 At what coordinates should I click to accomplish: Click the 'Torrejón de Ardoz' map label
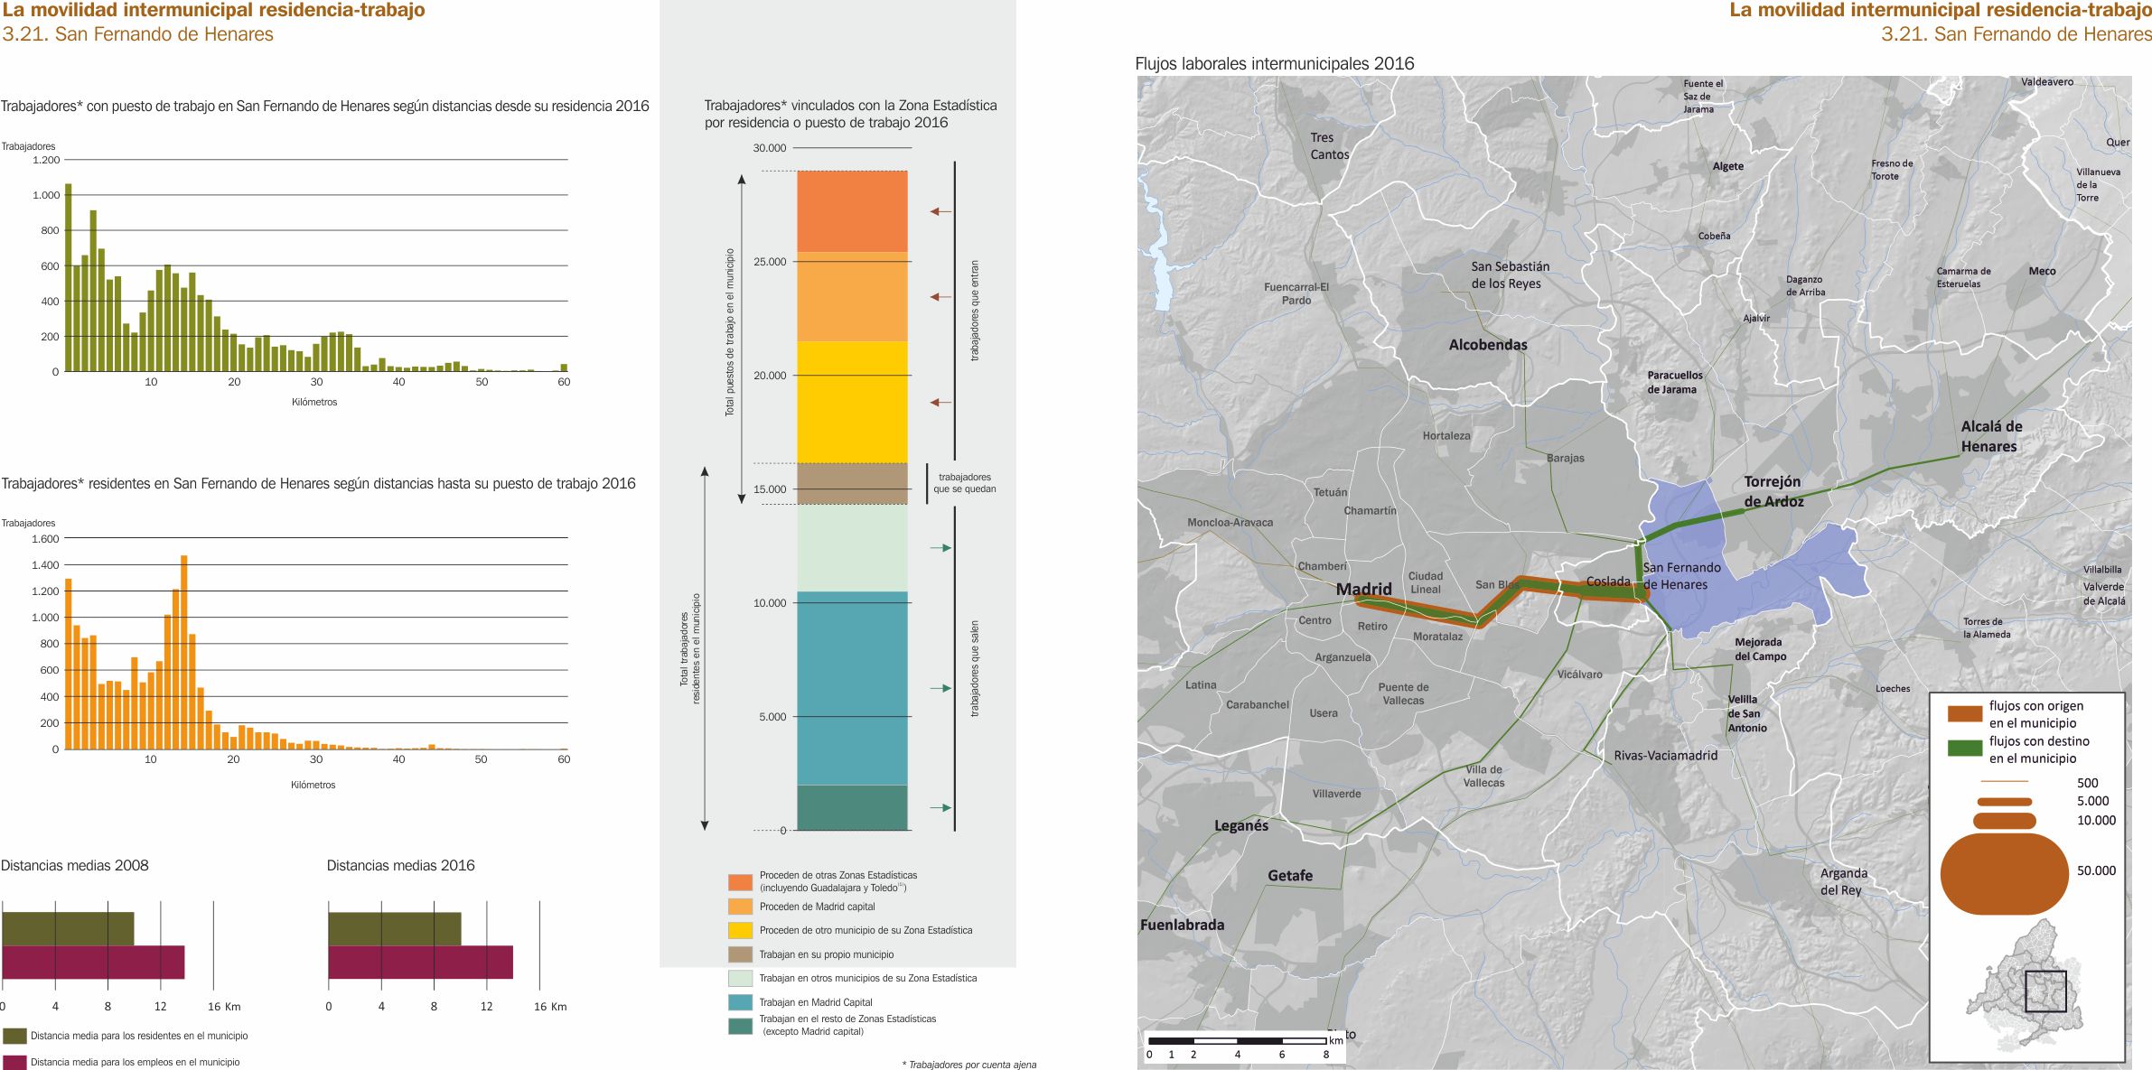pos(1773,491)
